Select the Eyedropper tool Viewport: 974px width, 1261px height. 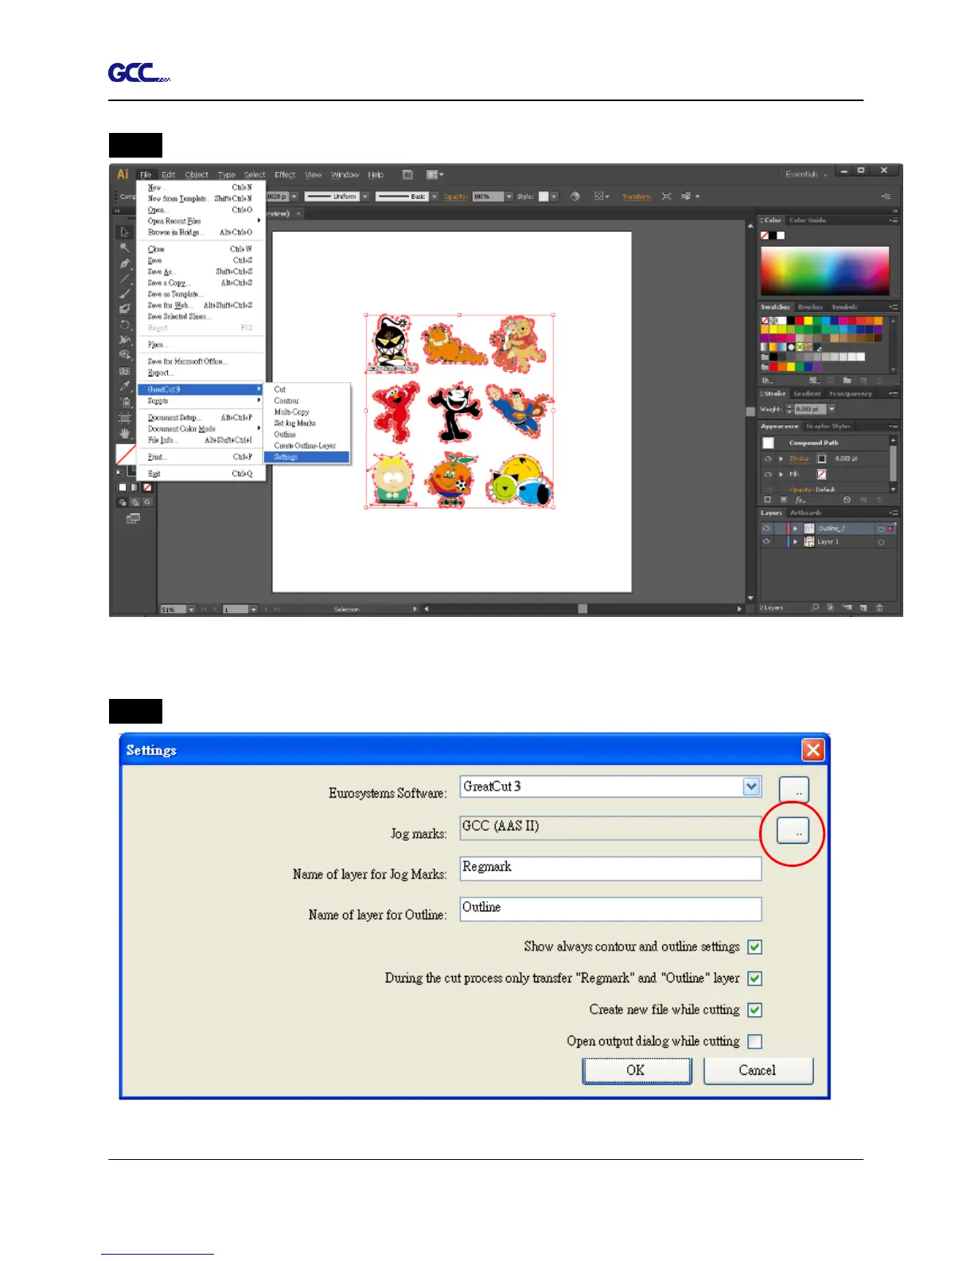pyautogui.click(x=124, y=386)
